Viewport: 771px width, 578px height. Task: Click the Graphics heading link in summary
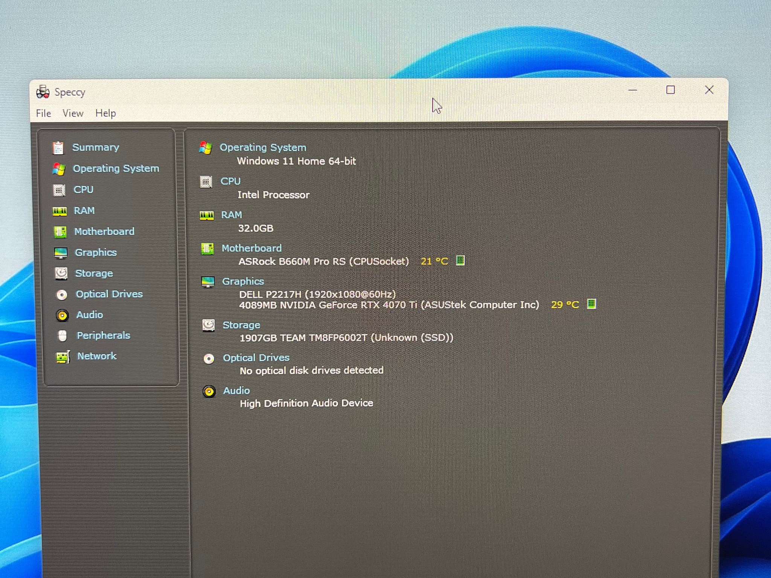click(243, 281)
